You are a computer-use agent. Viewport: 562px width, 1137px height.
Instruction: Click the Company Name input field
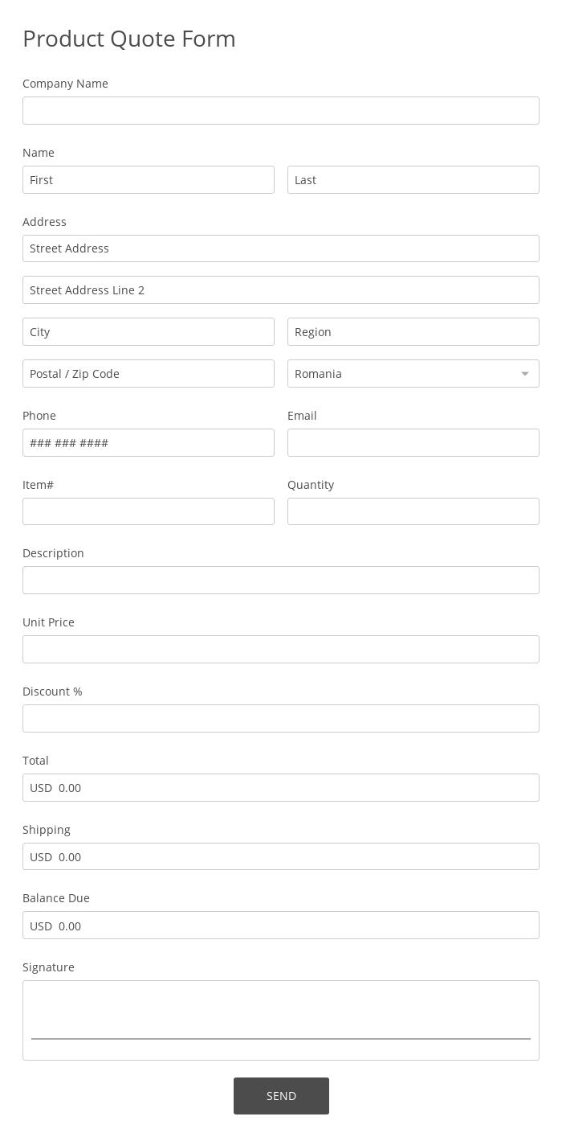tap(281, 110)
